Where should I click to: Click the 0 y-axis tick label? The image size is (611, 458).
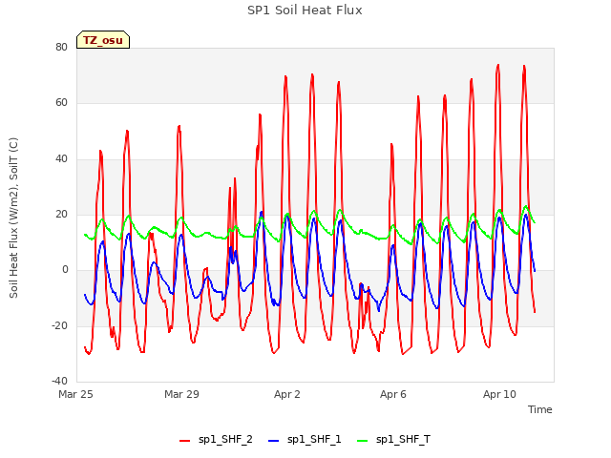point(65,270)
